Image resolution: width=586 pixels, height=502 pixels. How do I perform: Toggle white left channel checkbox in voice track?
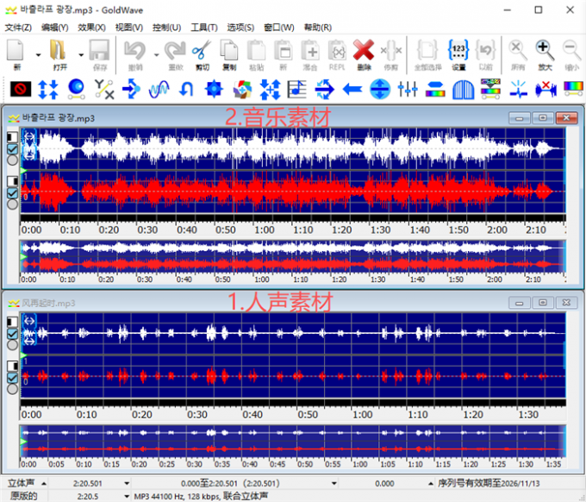pos(12,333)
